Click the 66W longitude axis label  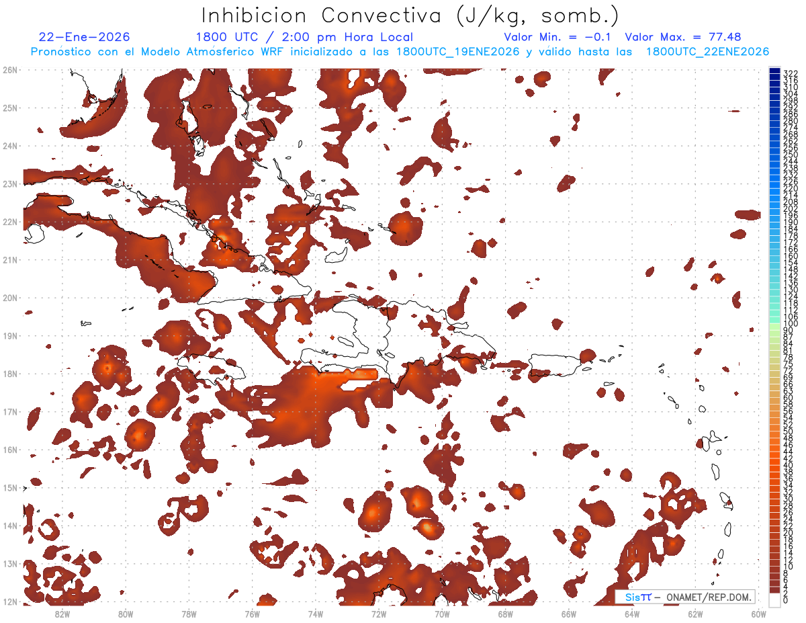point(569,614)
